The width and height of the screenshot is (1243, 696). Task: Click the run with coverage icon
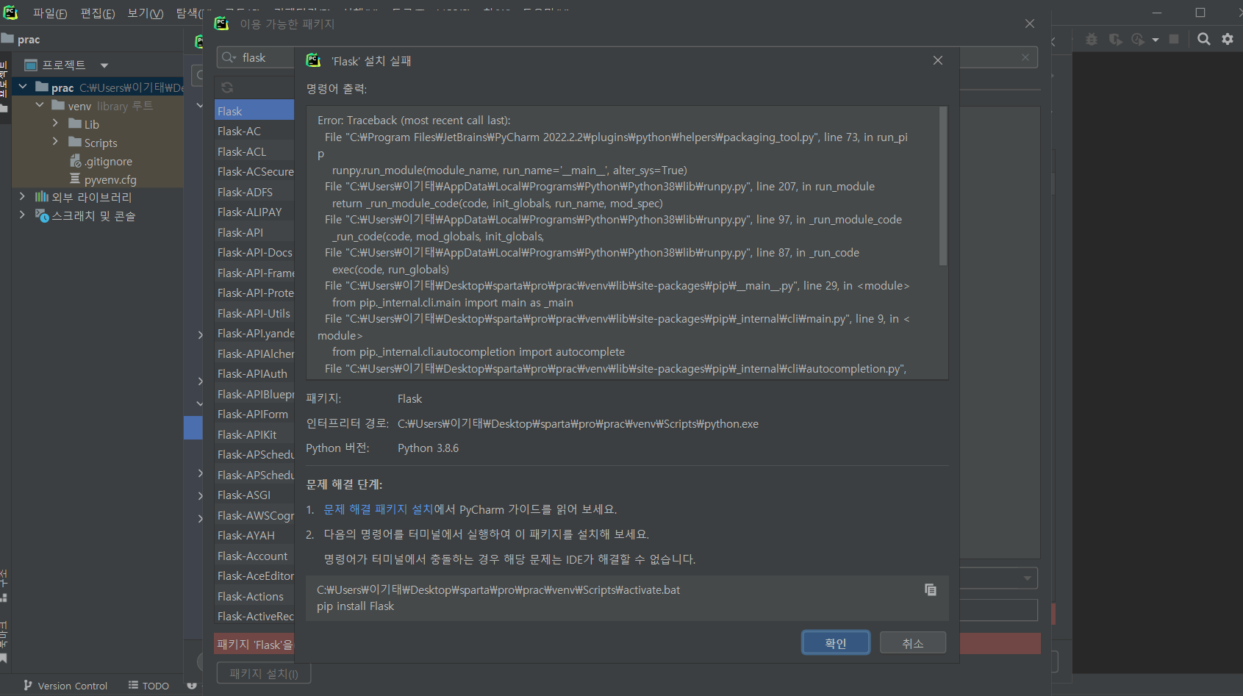(x=1115, y=39)
